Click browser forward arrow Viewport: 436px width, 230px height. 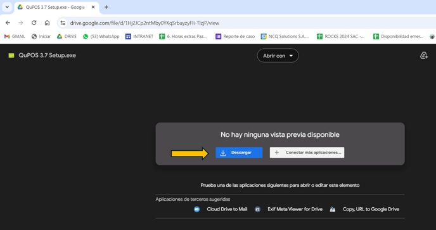coord(21,23)
